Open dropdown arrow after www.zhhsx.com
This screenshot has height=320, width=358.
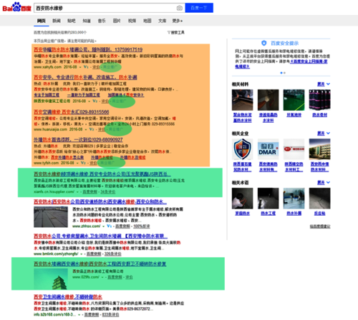(104, 226)
